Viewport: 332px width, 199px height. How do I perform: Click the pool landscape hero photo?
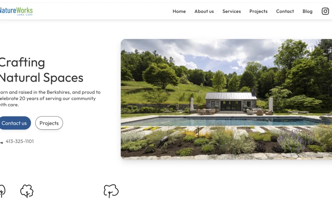226,99
